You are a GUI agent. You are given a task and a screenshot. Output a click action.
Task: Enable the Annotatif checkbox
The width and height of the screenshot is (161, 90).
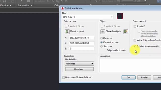coord(135,26)
